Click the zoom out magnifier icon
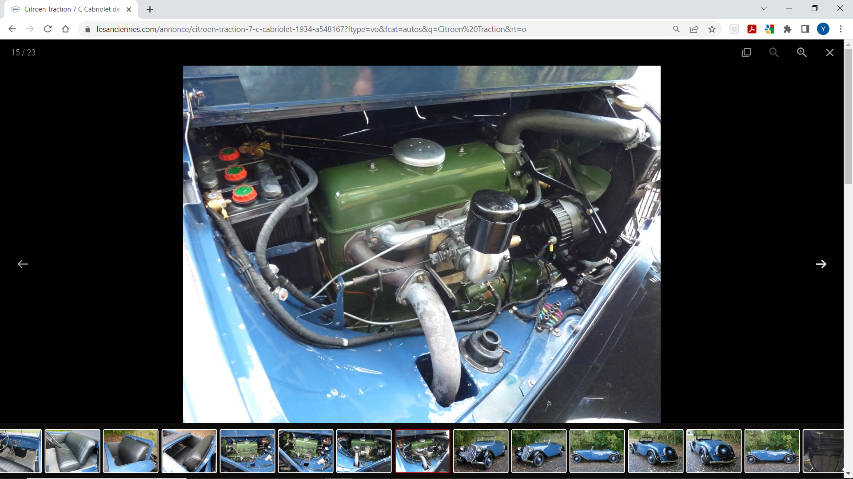853x479 pixels. click(x=774, y=52)
